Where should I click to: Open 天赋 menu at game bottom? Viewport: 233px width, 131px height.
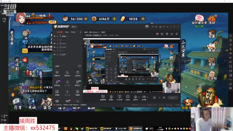click(x=32, y=104)
